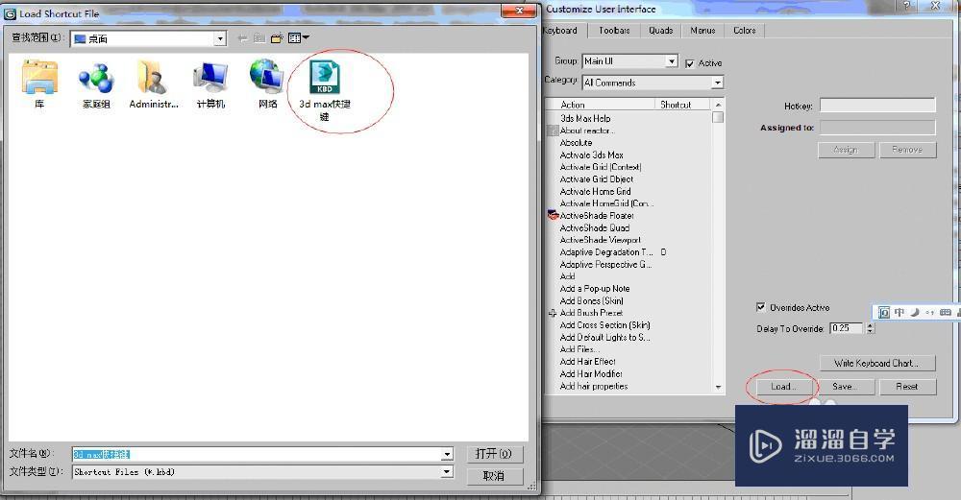Click the Assigned to field
The image size is (961, 500).
coord(877,128)
